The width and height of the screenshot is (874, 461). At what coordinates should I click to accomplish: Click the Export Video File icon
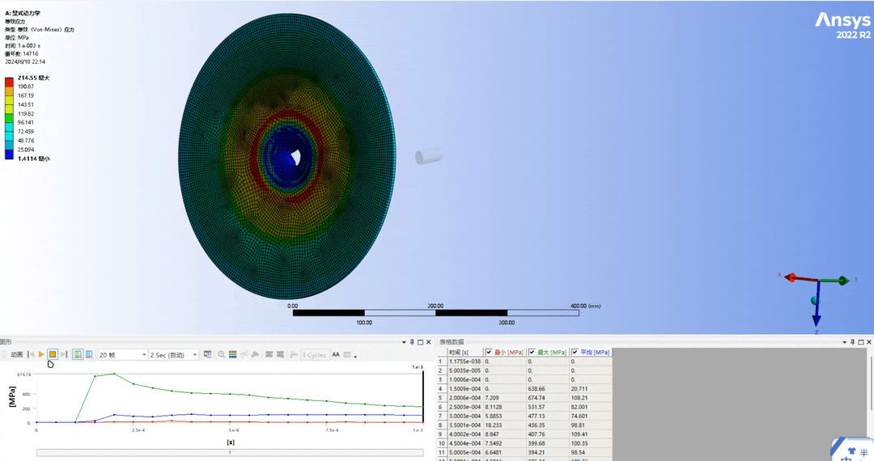click(x=208, y=354)
